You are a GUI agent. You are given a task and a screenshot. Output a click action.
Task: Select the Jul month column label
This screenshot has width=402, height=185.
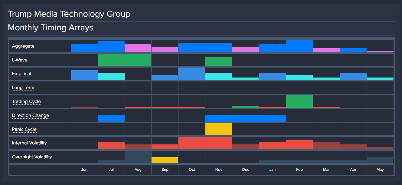[111, 170]
